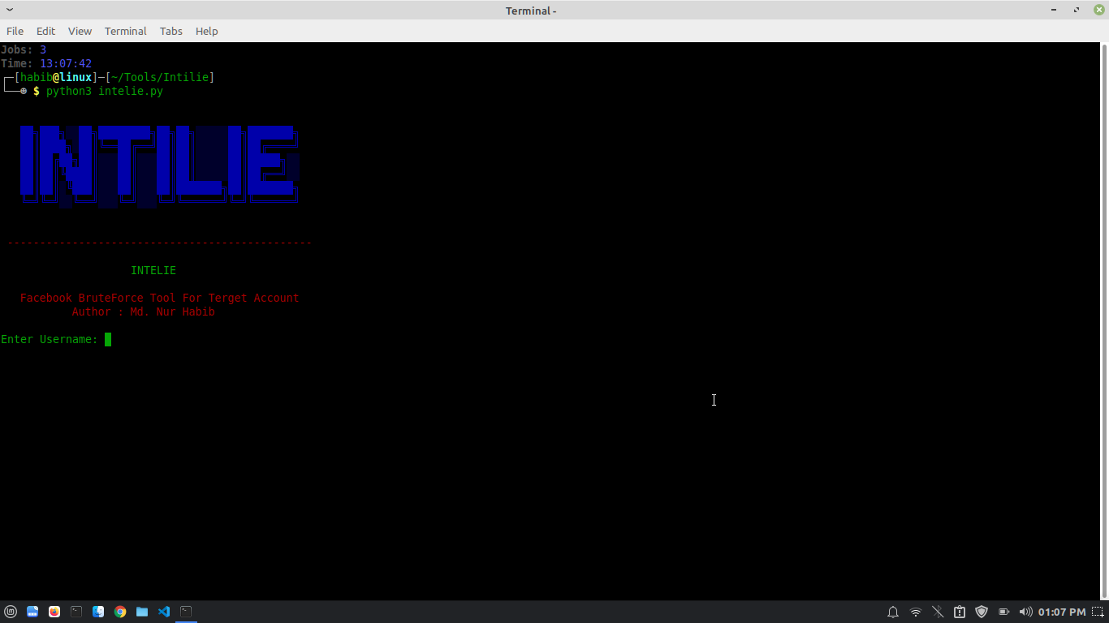The width and height of the screenshot is (1109, 623).
Task: Click the disabled Bluetooth tray icon
Action: (938, 612)
